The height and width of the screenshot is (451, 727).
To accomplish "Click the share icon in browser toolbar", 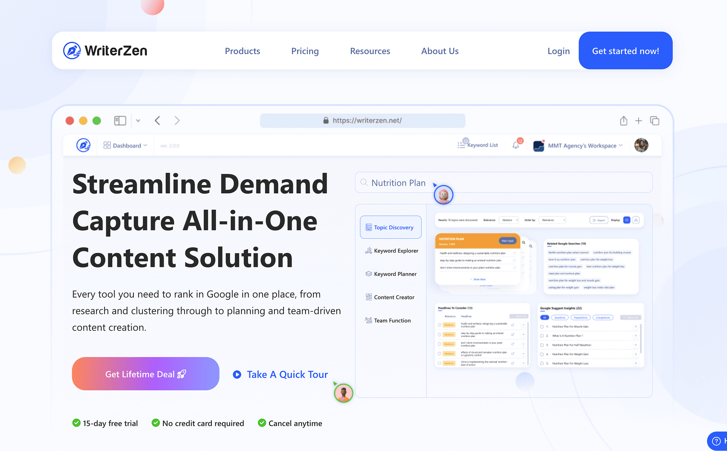I will click(624, 121).
